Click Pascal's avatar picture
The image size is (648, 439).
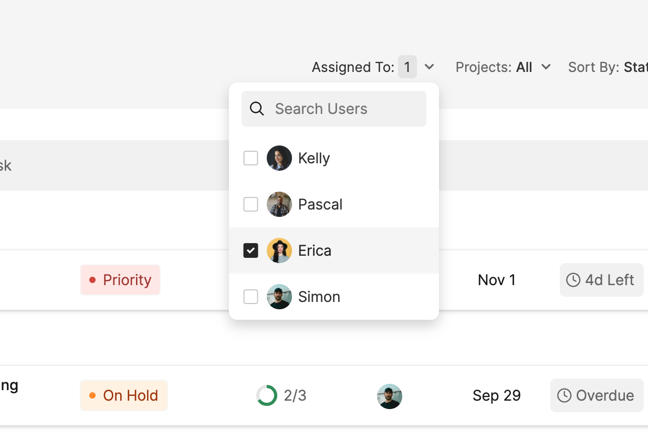click(279, 204)
